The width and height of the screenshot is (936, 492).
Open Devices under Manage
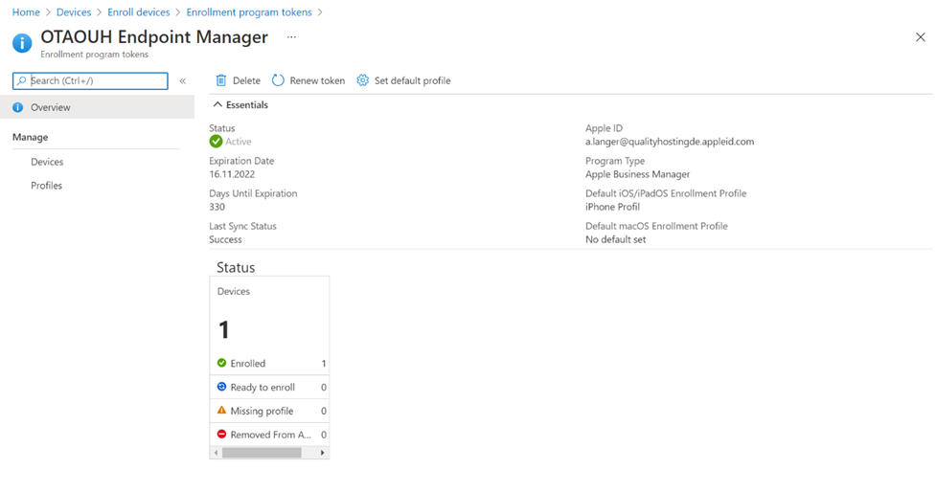(47, 162)
